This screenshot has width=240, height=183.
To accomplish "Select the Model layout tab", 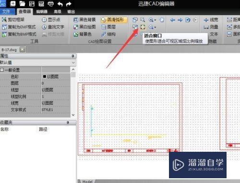I will pyautogui.click(x=87, y=182).
